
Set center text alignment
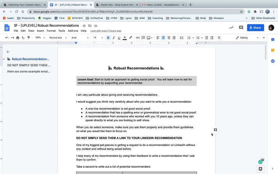pyautogui.click(x=163, y=38)
